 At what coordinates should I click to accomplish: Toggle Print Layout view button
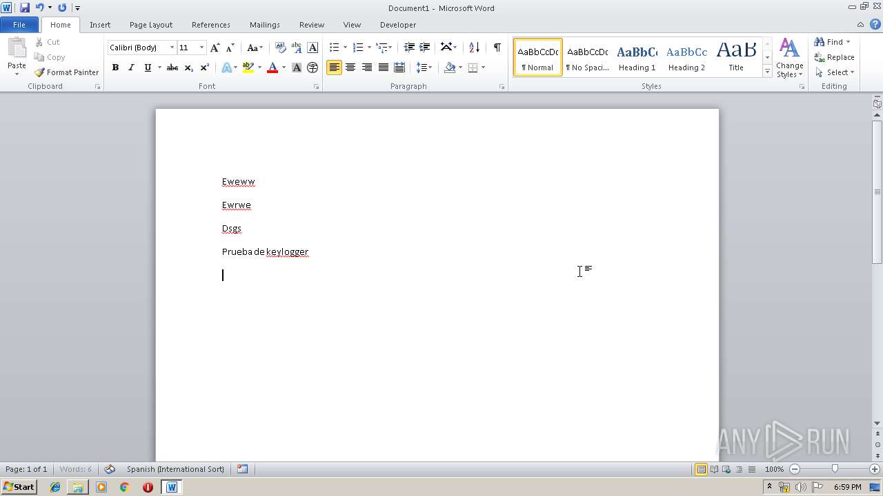(x=701, y=469)
